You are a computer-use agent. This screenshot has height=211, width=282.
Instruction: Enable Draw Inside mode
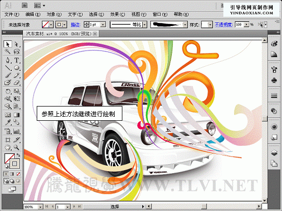(x=18, y=181)
